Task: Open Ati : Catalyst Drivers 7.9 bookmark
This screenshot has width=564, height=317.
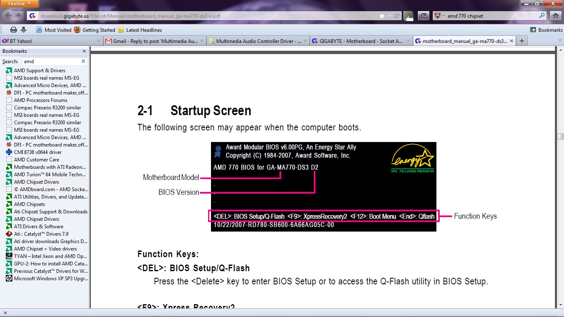Action: [x=41, y=234]
